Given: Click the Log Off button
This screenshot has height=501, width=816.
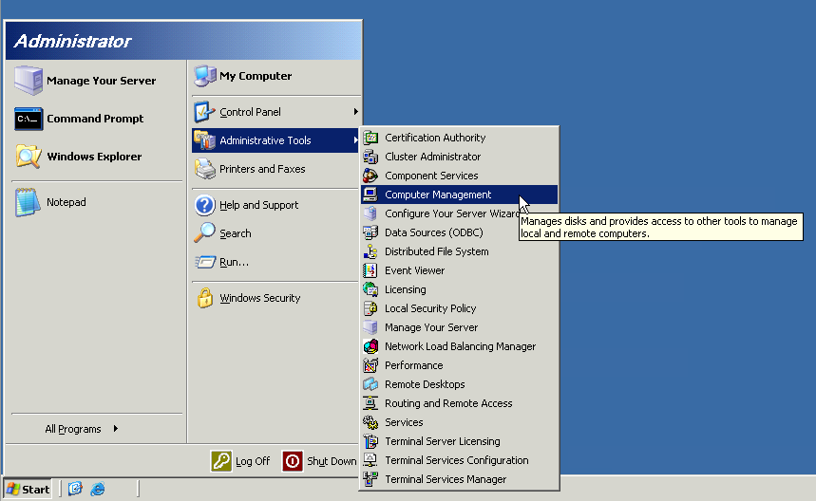Looking at the screenshot, I should [x=241, y=461].
